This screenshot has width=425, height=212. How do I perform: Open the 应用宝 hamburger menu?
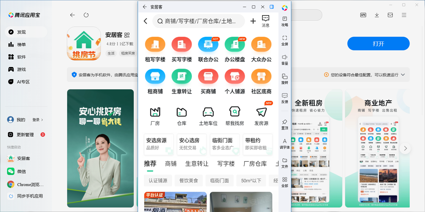404,15
